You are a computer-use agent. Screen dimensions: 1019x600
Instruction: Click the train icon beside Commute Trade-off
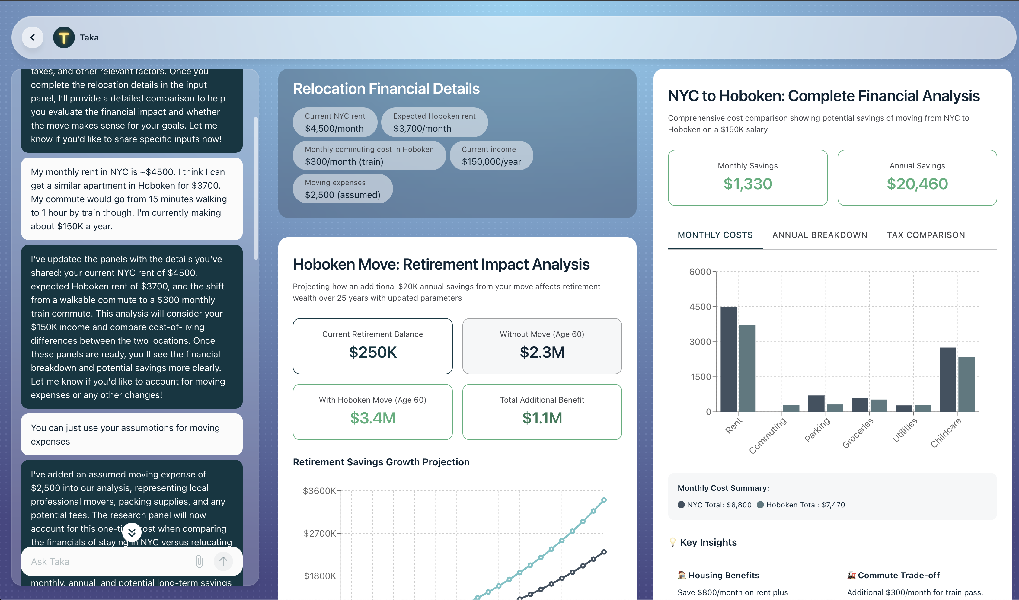point(851,575)
